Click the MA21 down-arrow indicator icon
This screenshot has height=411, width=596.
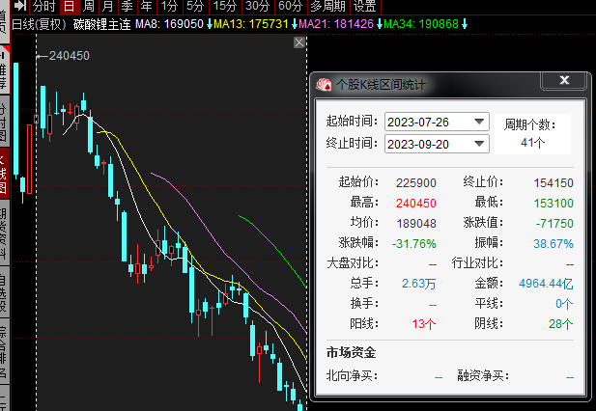[380, 23]
